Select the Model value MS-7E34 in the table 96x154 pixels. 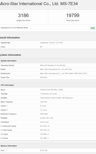(x=56, y=69)
